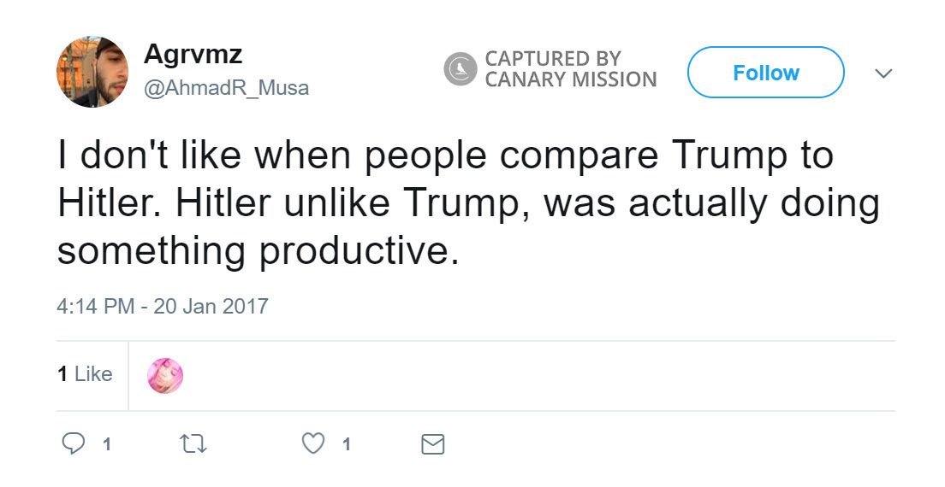The height and width of the screenshot is (487, 945).
Task: Click the 'Captured by Canary Mission' text
Action: (x=570, y=69)
